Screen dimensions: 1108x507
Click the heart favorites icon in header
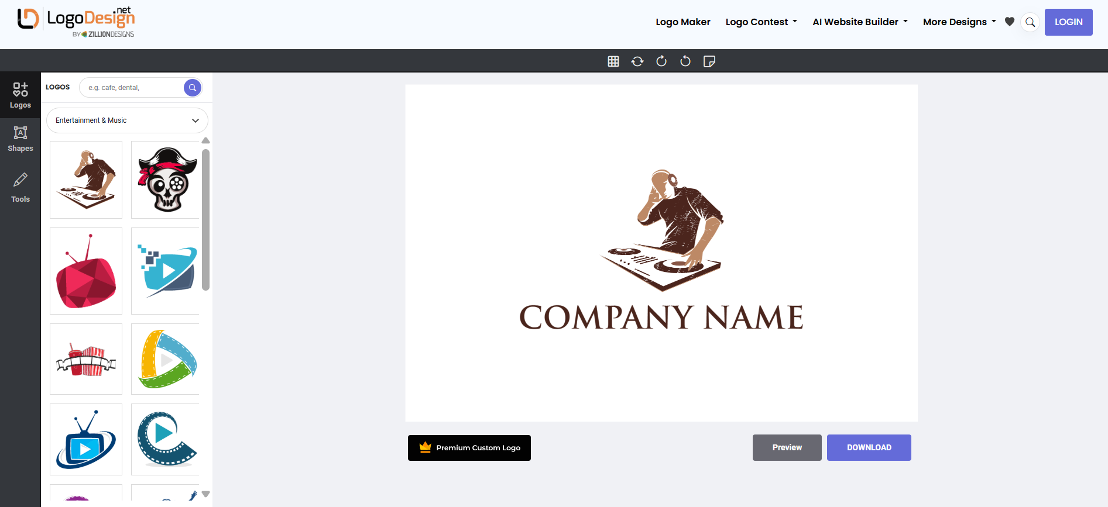(1010, 22)
